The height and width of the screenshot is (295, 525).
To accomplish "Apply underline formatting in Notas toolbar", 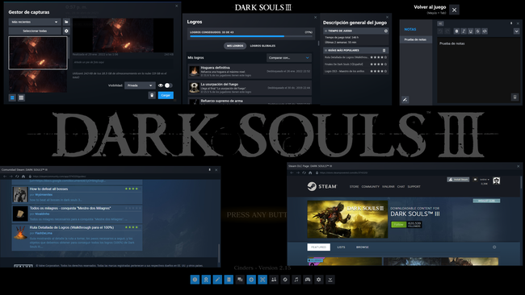I will tap(470, 31).
